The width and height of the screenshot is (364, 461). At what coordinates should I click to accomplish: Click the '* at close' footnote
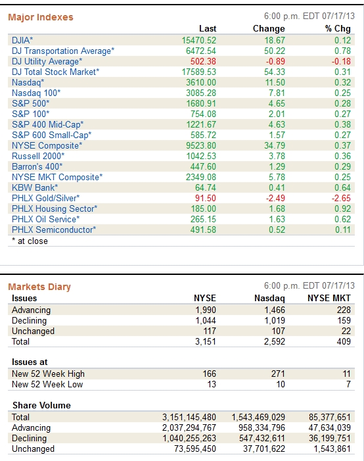click(x=30, y=241)
